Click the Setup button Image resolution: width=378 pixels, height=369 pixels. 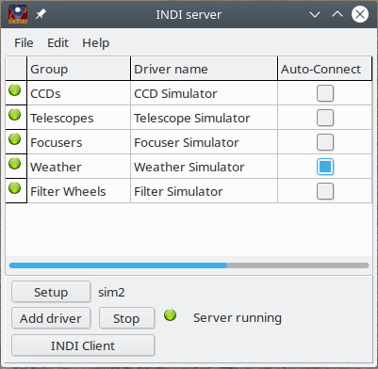[51, 292]
